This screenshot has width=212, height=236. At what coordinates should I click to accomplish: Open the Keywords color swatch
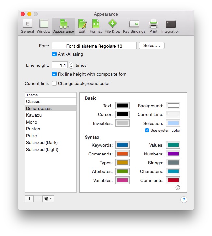coord(123,145)
